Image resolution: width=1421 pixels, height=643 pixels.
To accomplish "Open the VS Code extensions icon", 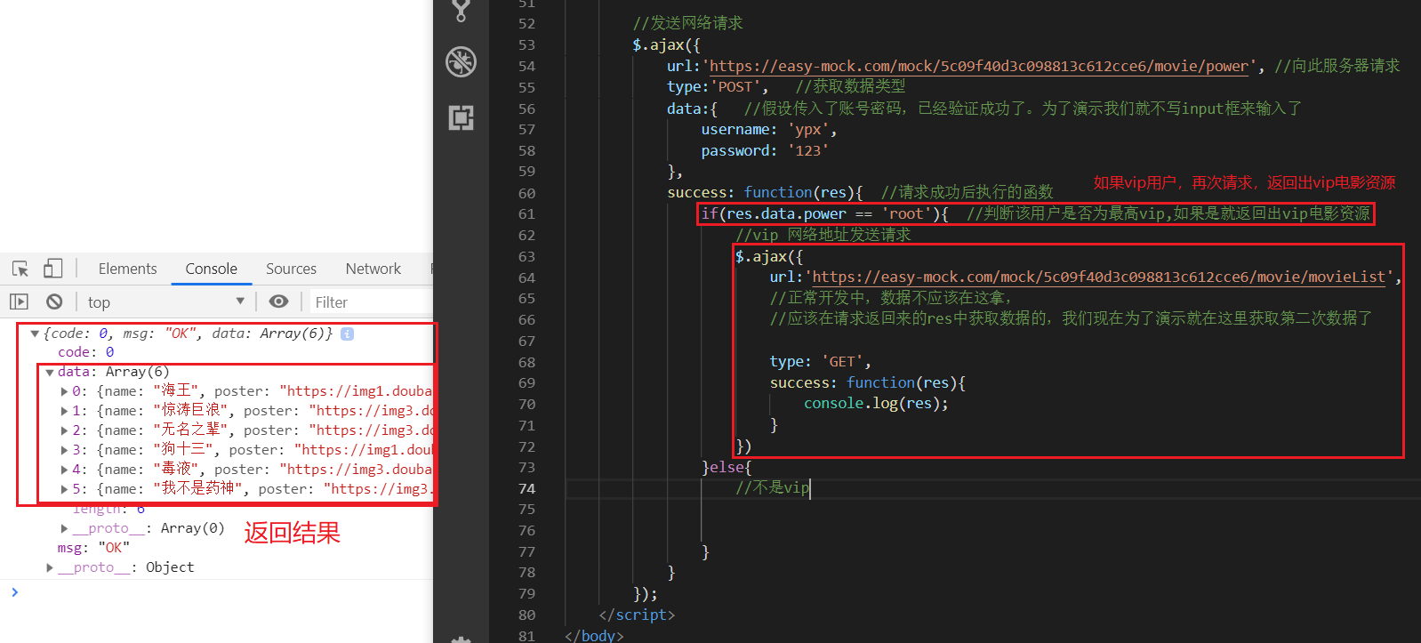I will [x=461, y=117].
